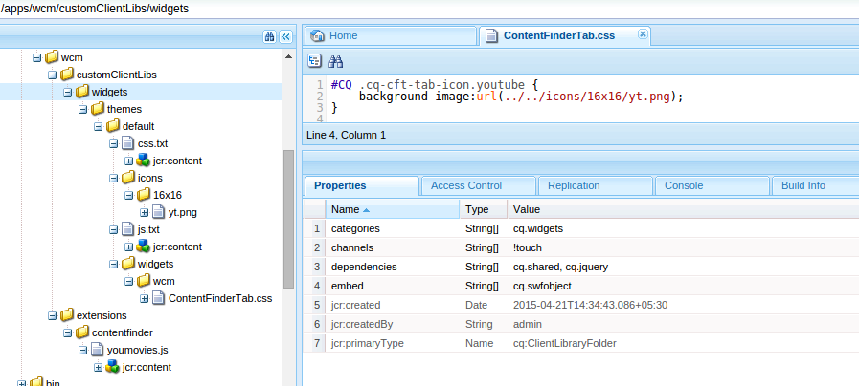Click the Type column header
This screenshot has height=386, width=859.
(484, 209)
